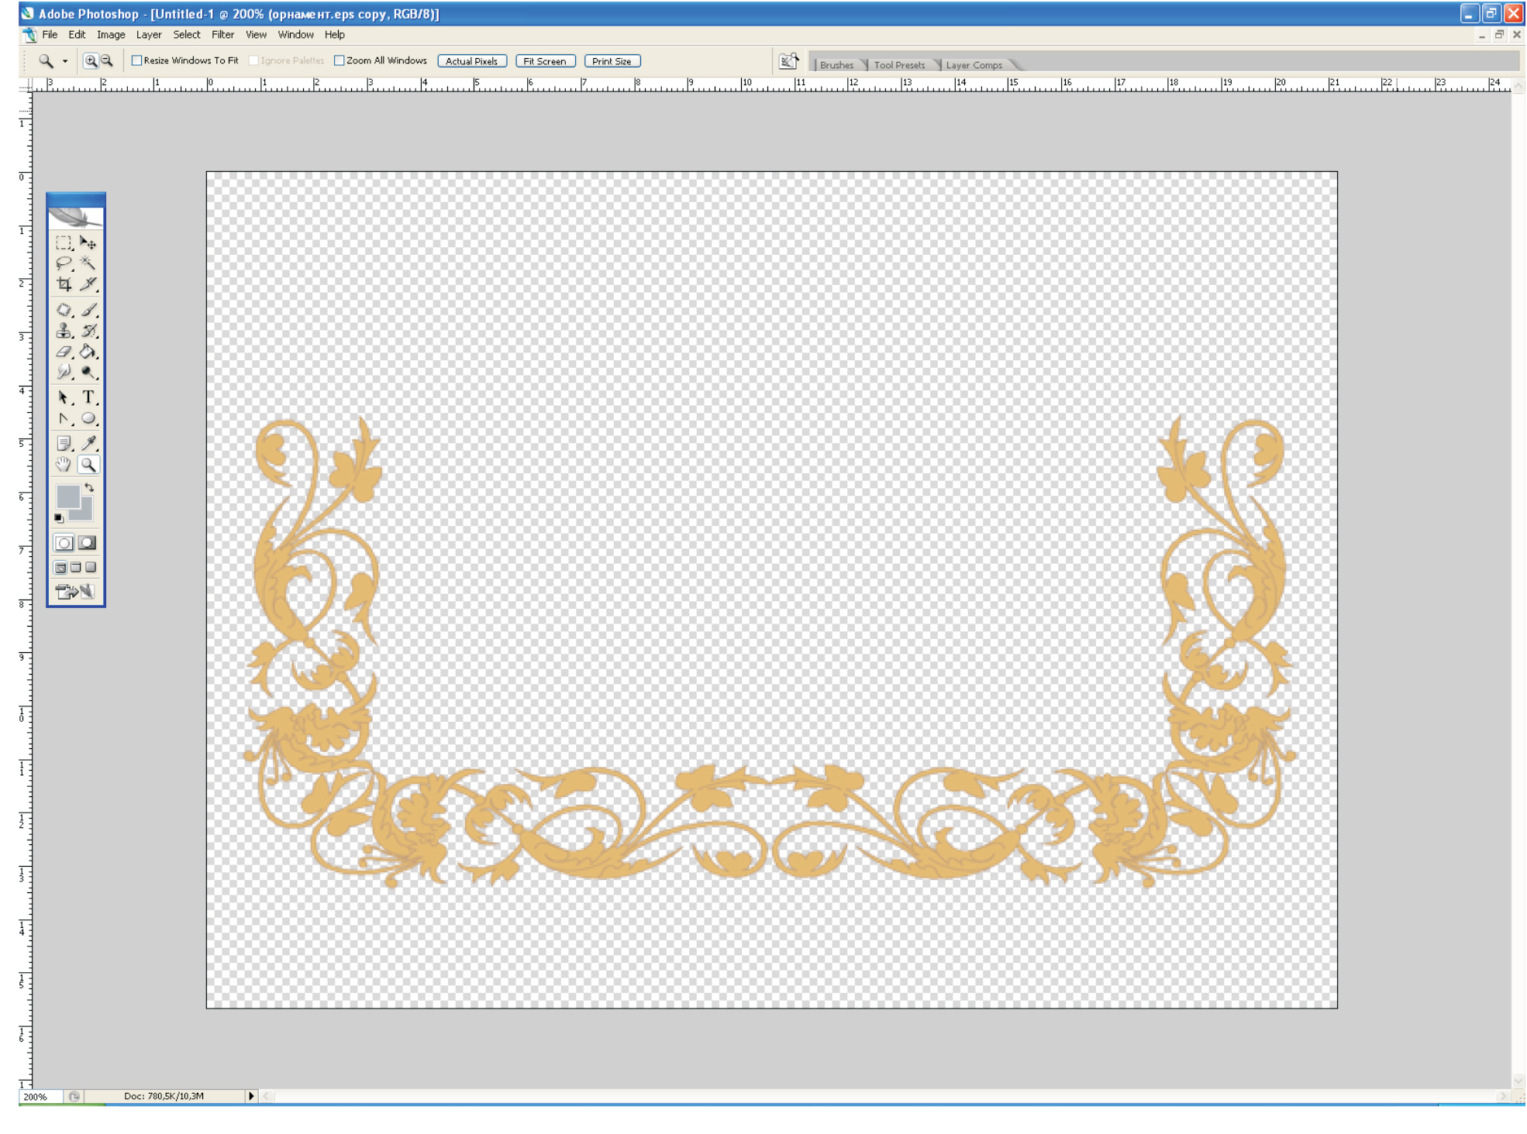Viewport: 1527px width, 1134px height.
Task: Click the 200% zoom level field
Action: (x=36, y=1097)
